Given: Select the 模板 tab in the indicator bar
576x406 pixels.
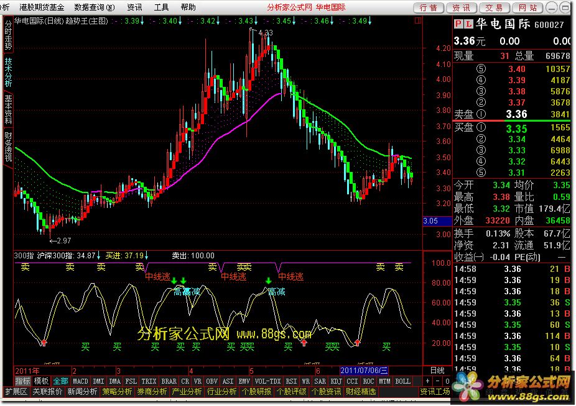Looking at the screenshot, I should [41, 381].
